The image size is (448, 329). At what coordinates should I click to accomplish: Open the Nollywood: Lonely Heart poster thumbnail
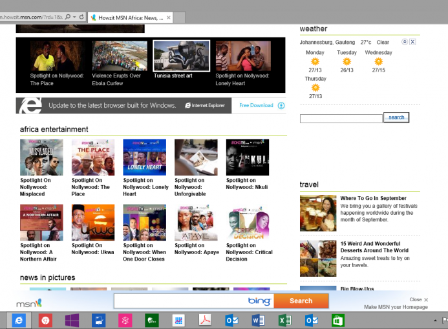[x=144, y=157]
